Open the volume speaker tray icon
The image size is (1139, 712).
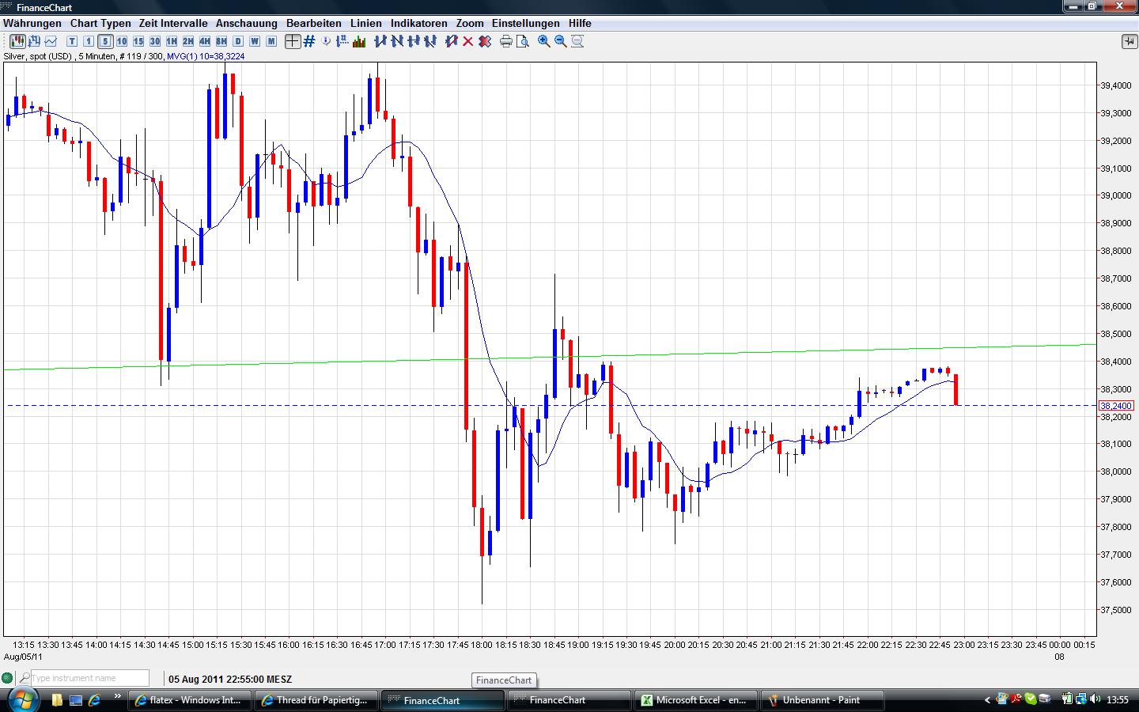click(x=1095, y=699)
